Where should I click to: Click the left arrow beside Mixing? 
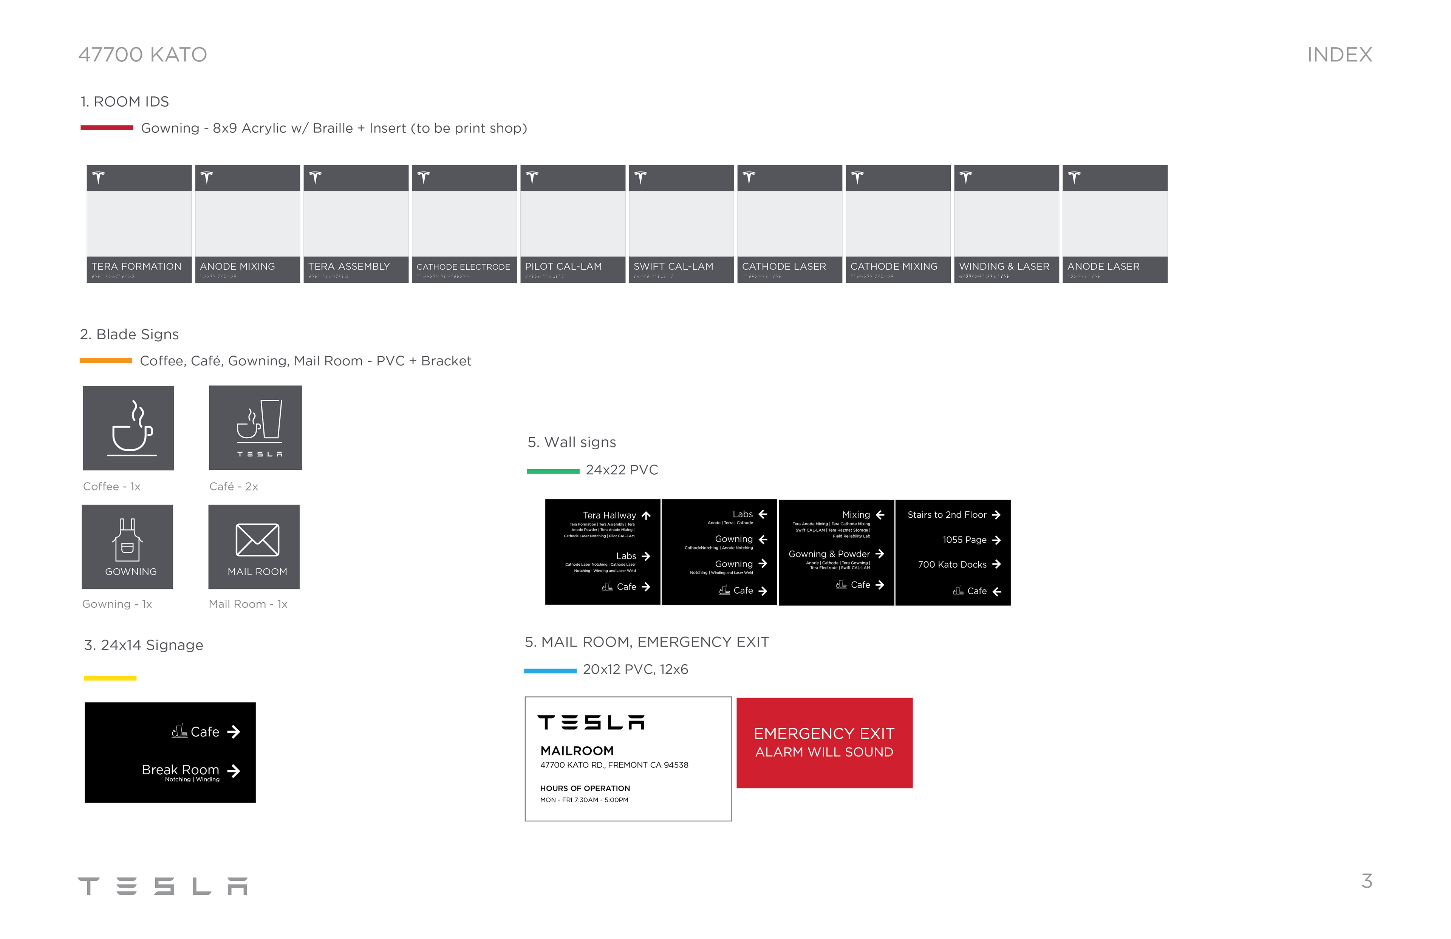pyautogui.click(x=880, y=515)
